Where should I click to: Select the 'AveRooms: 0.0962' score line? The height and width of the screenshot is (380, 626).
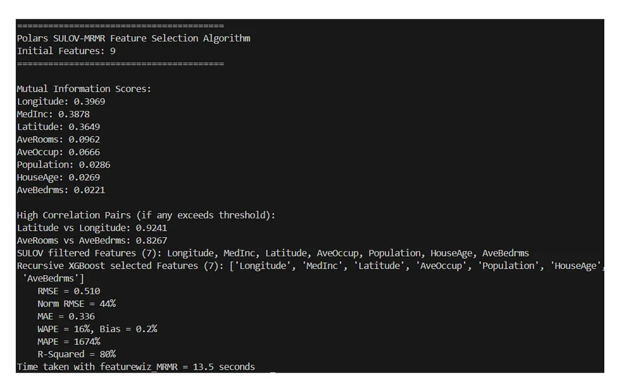point(58,139)
